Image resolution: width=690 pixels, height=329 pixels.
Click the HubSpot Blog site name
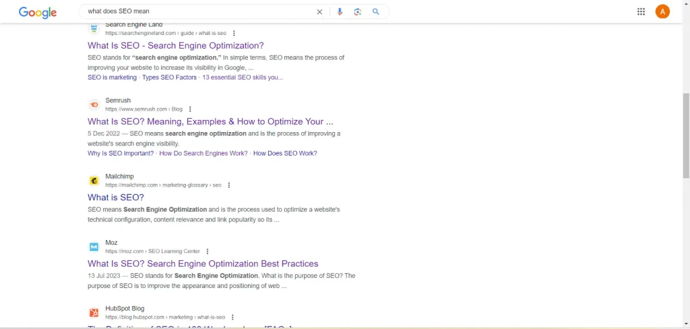[x=125, y=308]
